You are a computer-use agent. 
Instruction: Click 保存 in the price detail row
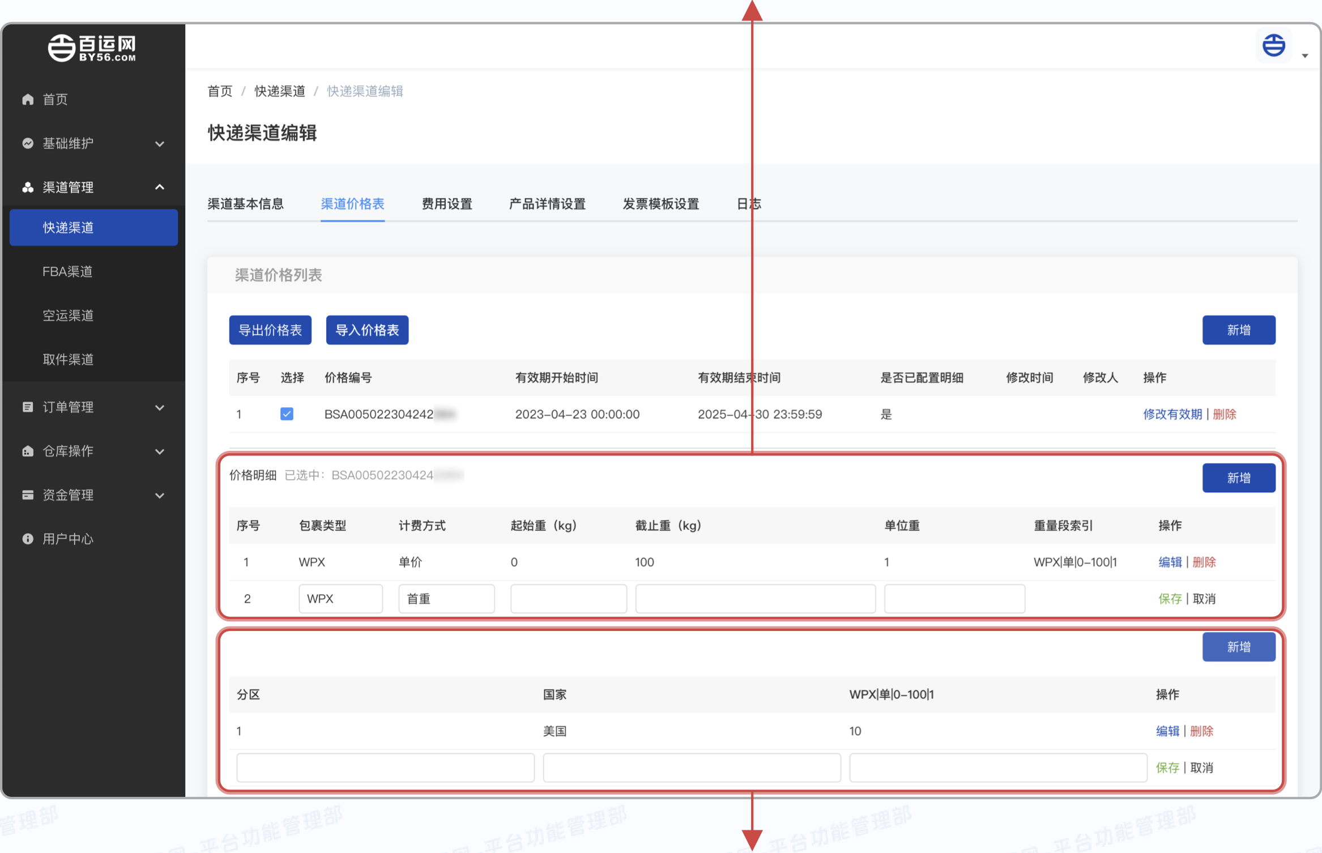[1170, 599]
